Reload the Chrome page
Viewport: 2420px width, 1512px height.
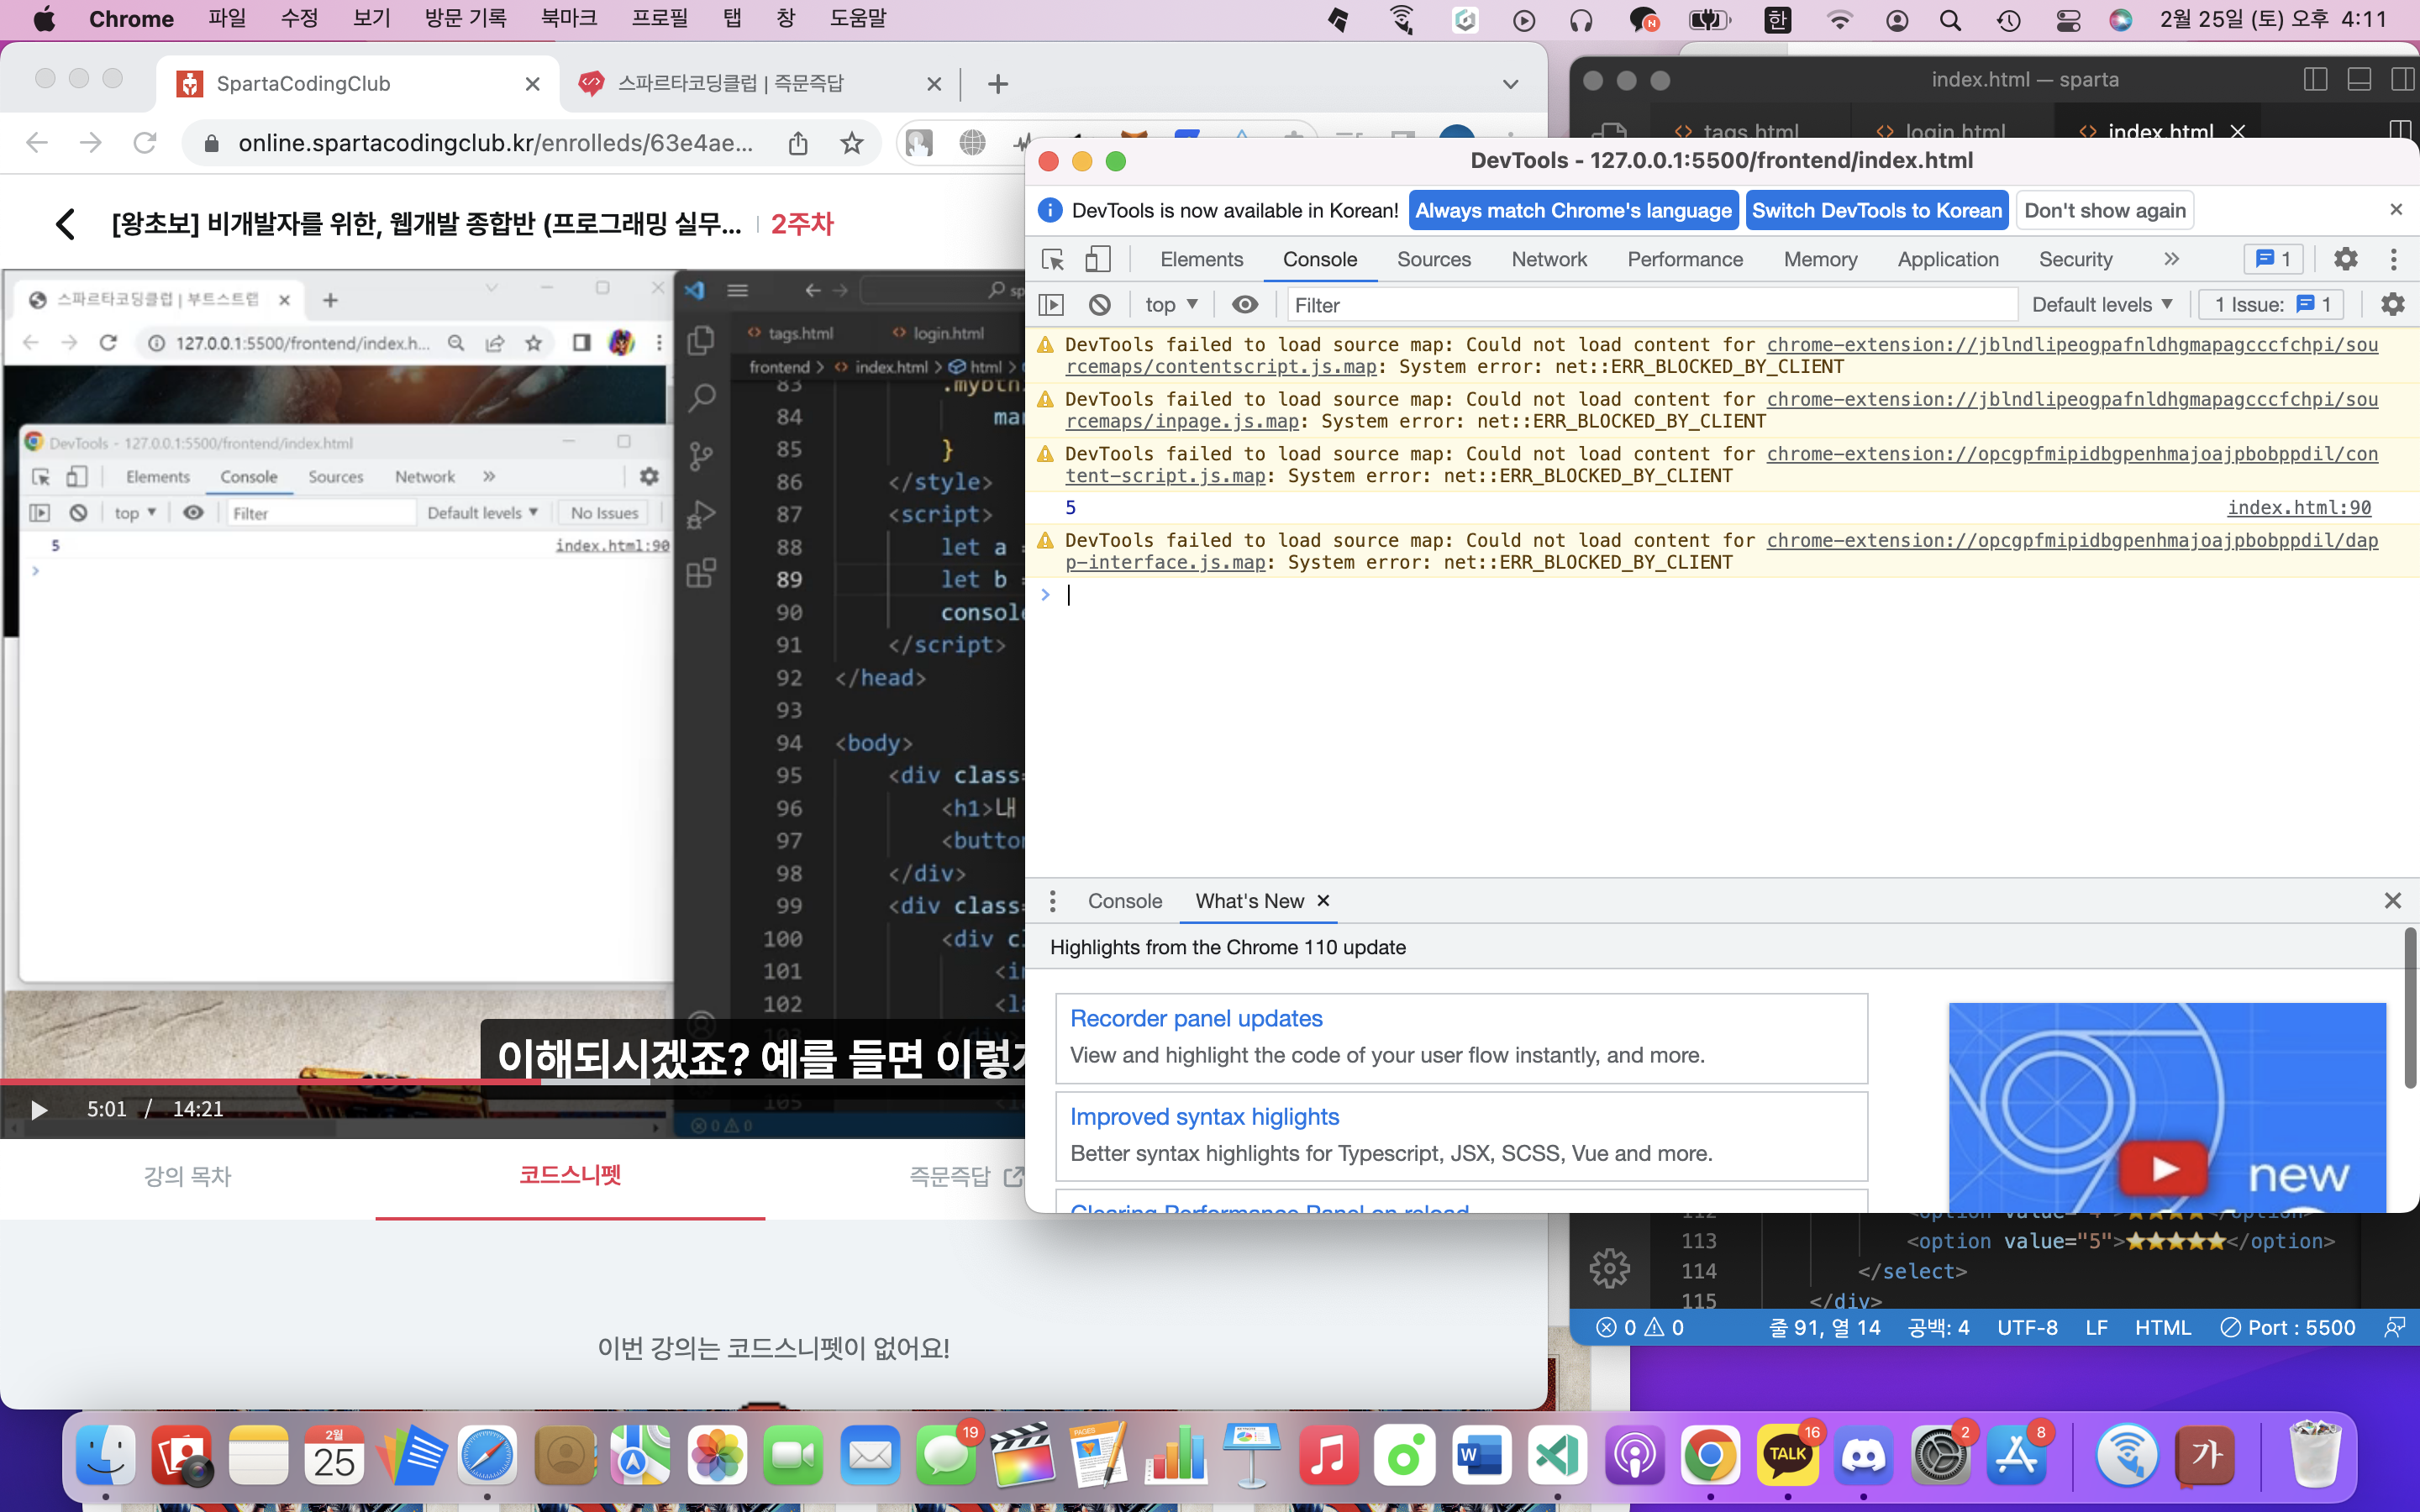tap(145, 143)
